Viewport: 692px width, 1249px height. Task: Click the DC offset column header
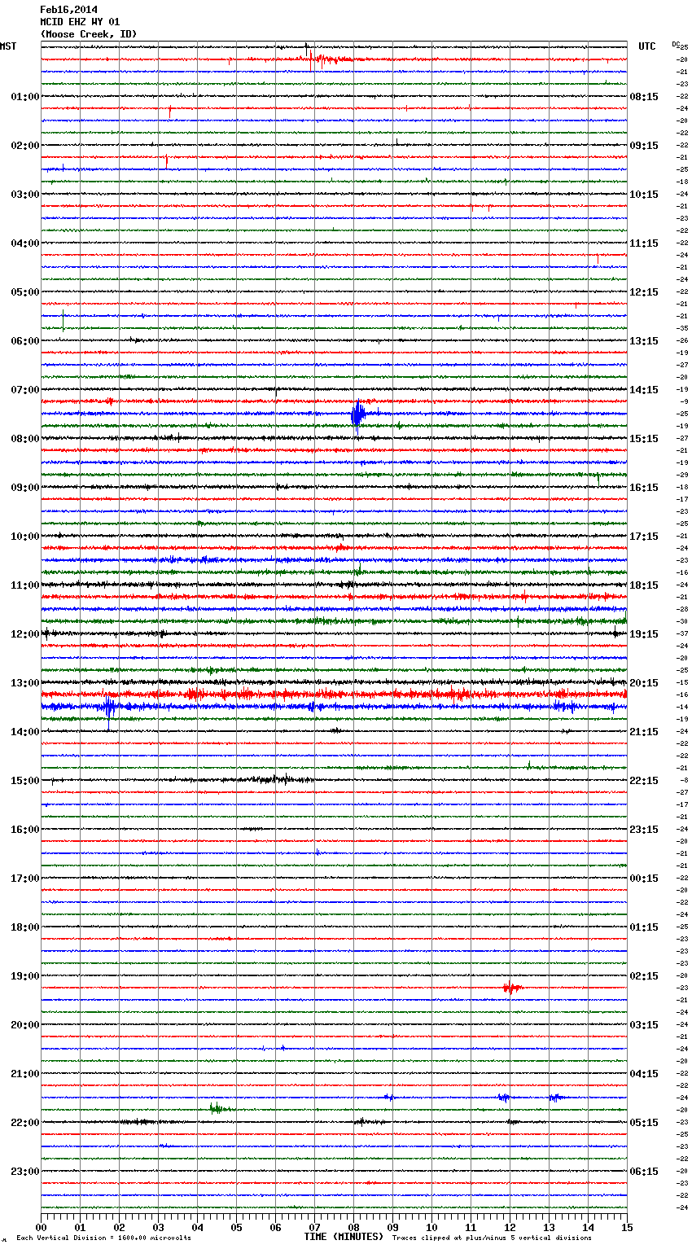pos(676,44)
